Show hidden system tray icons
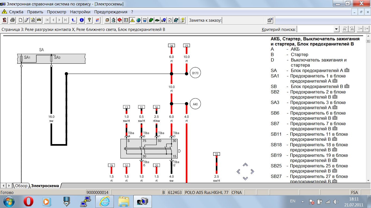 click(303, 201)
